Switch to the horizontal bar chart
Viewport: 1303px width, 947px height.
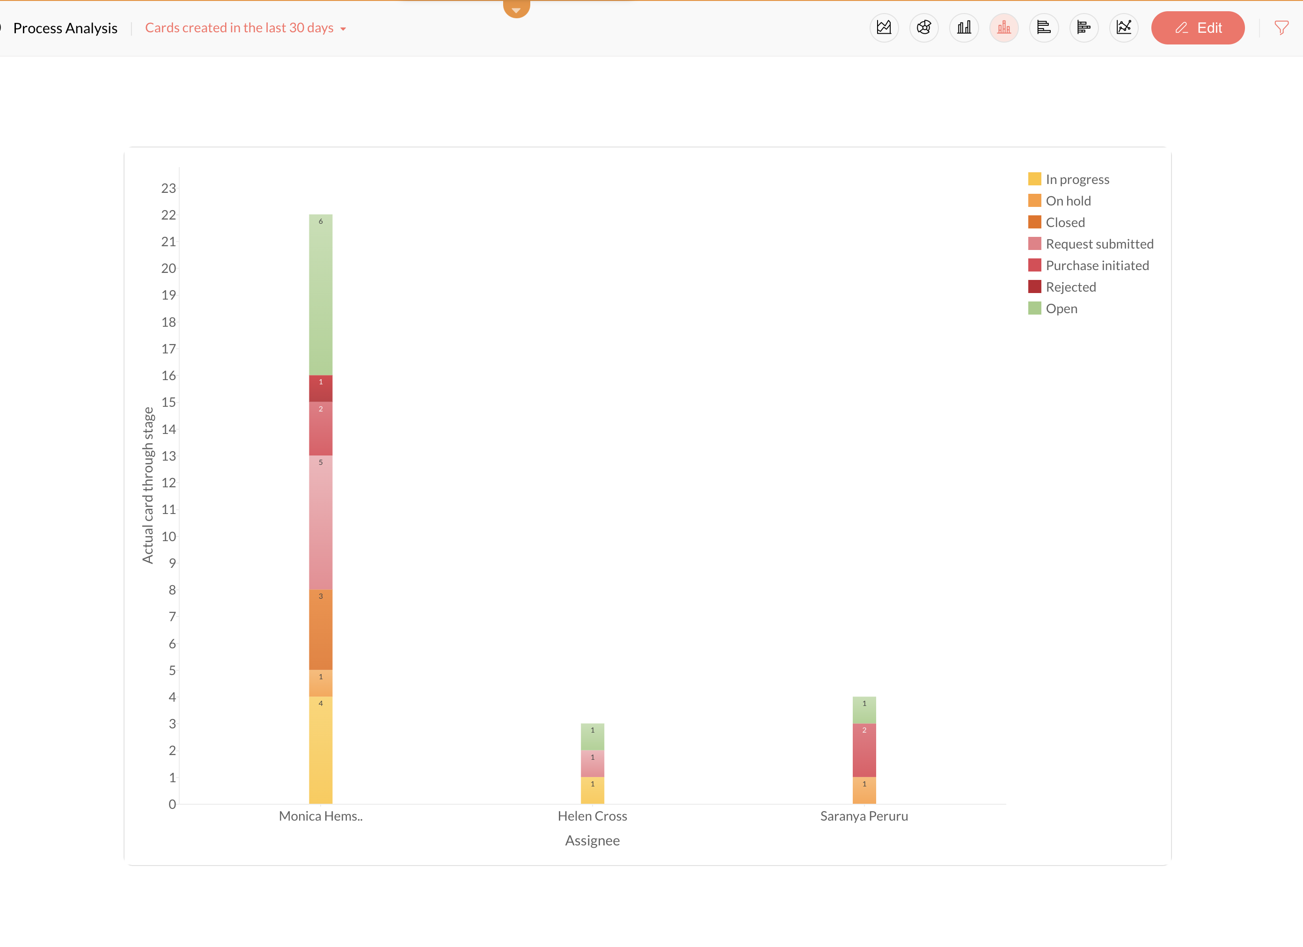pos(1044,28)
